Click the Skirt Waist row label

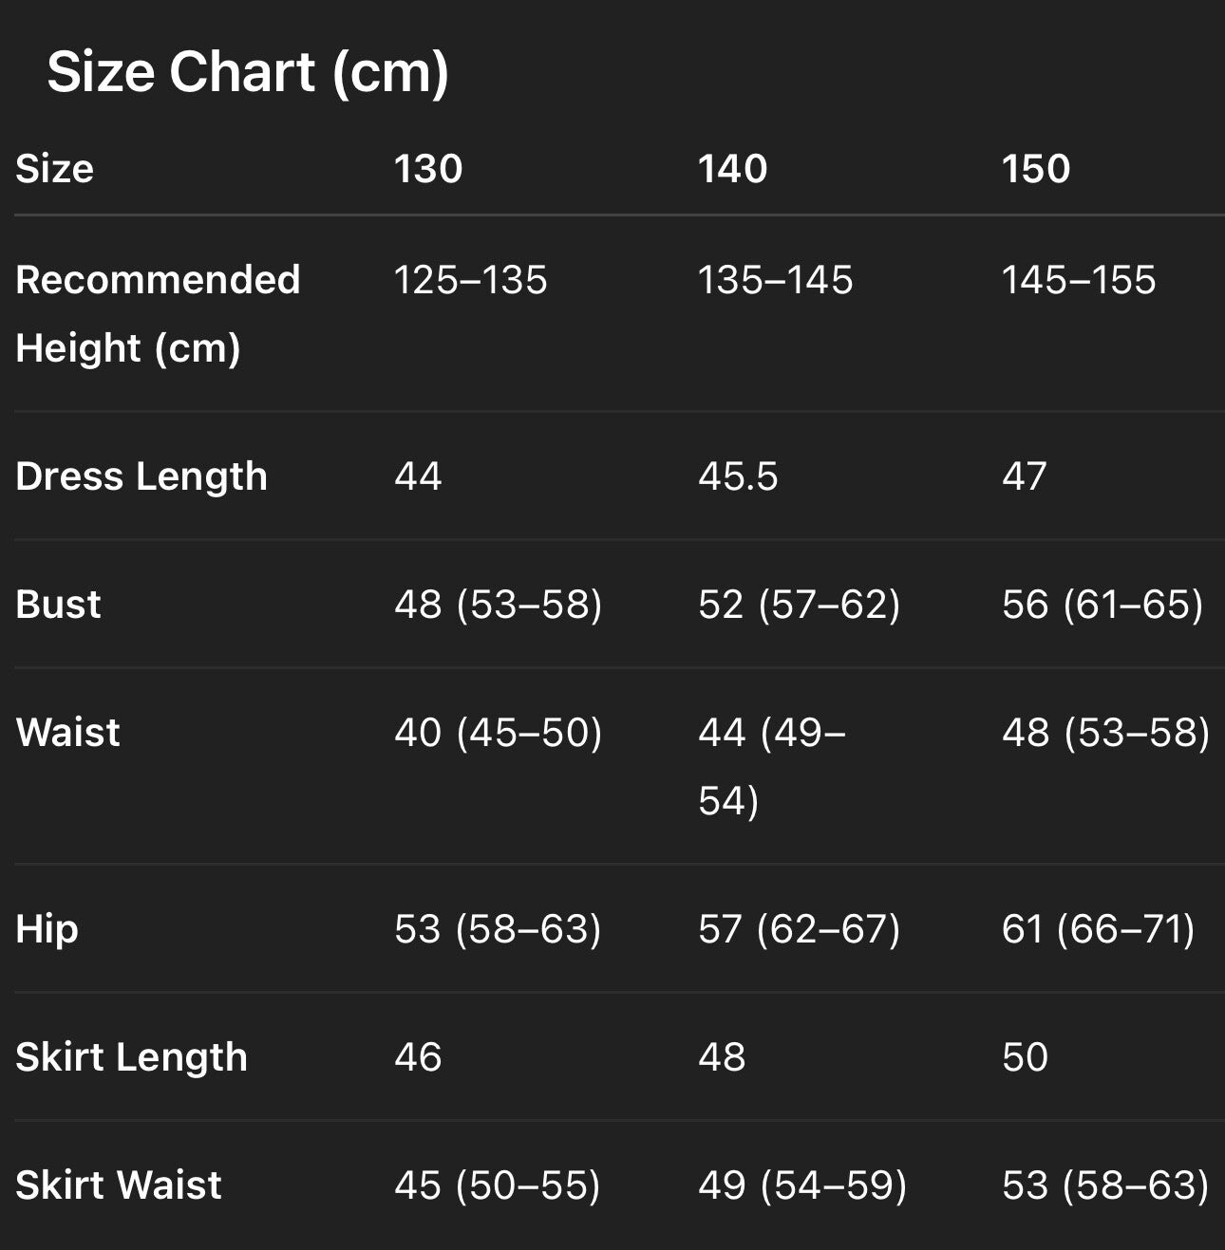point(119,1185)
